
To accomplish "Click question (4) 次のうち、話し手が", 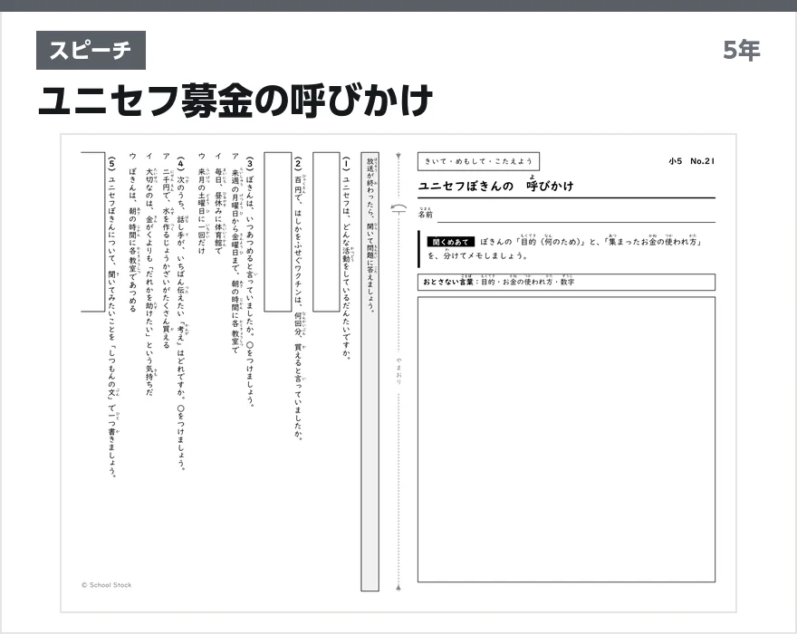I will [180, 313].
